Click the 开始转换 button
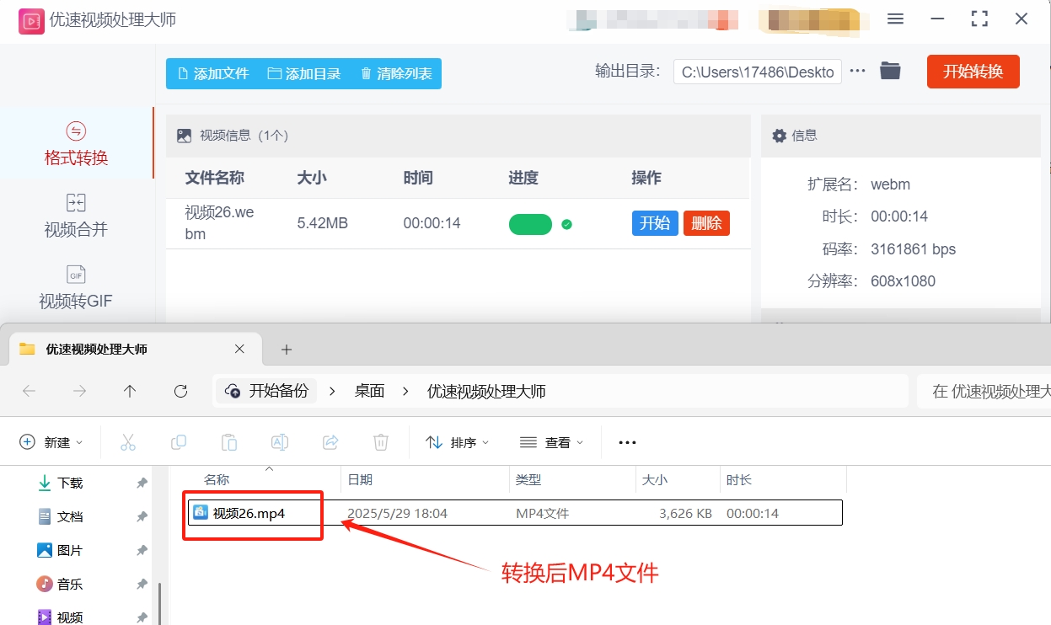Screen dimensions: 1051x625 973,72
